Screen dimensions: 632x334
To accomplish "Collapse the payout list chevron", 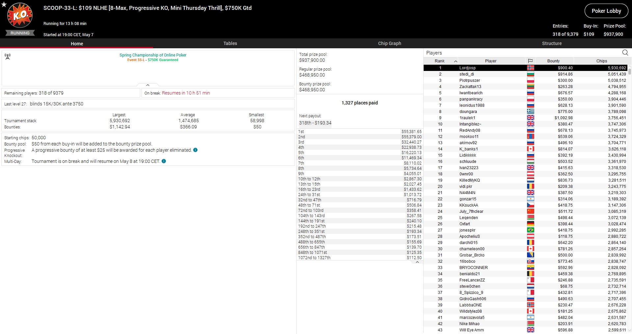I will [417, 262].
